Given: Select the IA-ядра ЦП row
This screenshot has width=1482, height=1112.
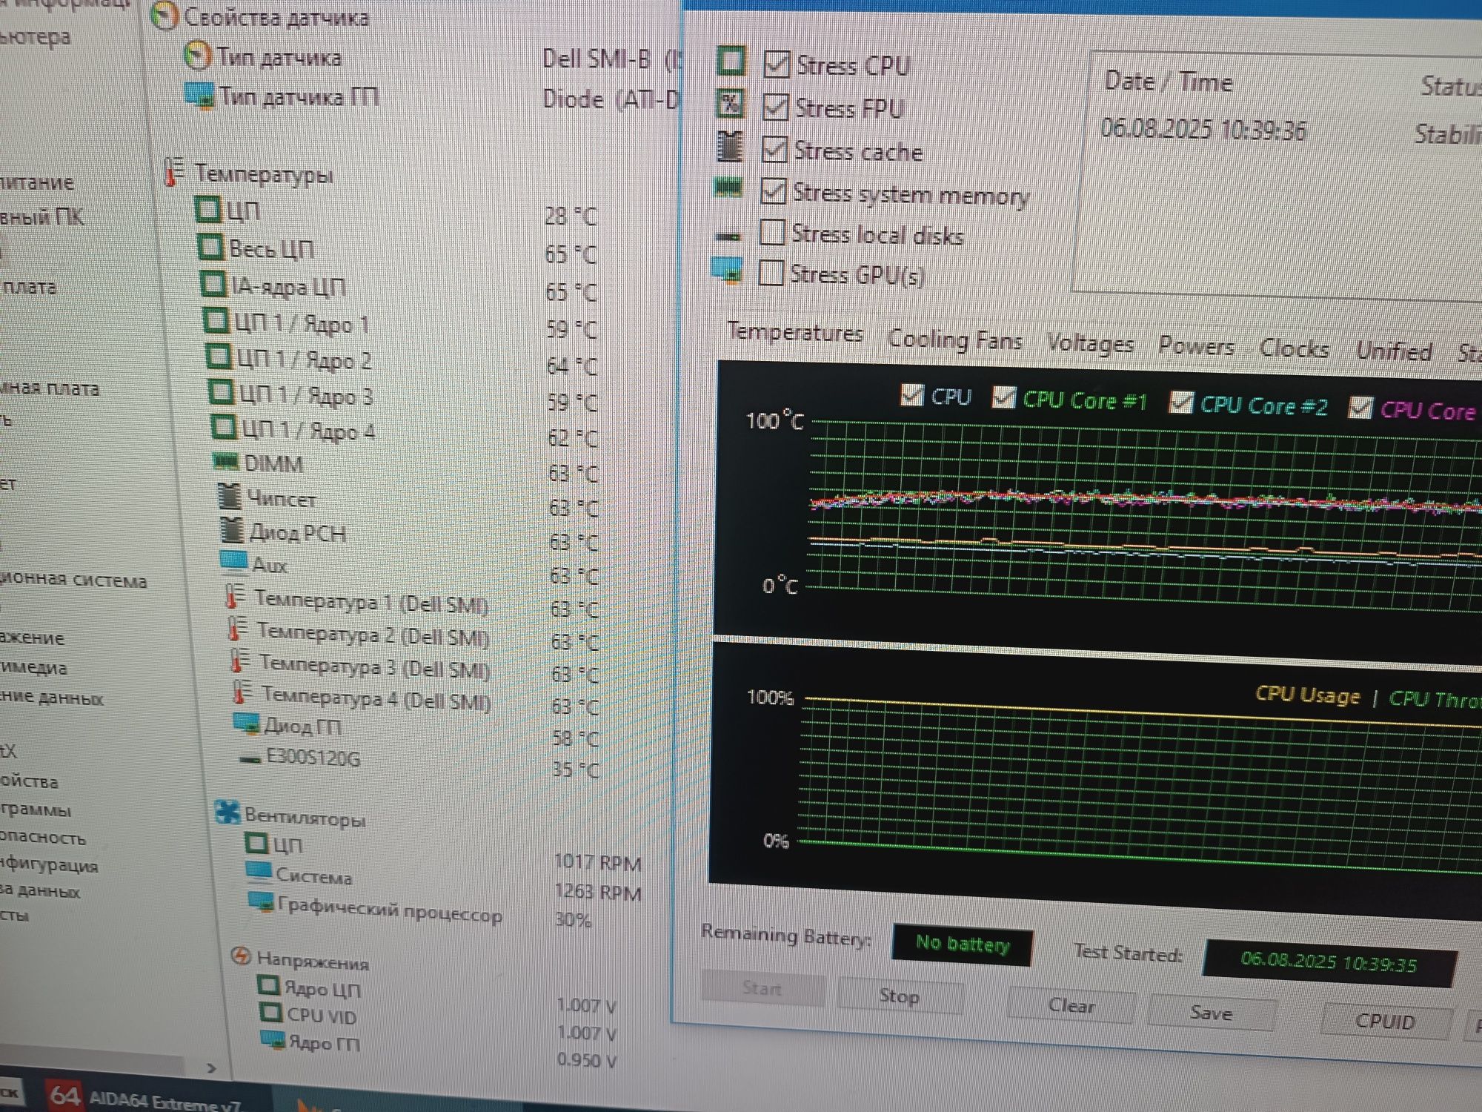Looking at the screenshot, I should tap(399, 288).
